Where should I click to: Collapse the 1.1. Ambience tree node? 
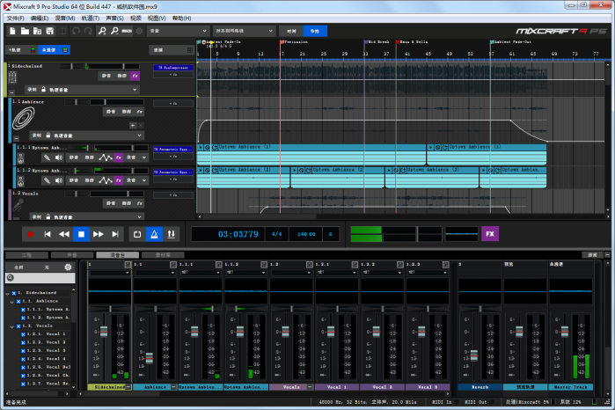[x=10, y=301]
